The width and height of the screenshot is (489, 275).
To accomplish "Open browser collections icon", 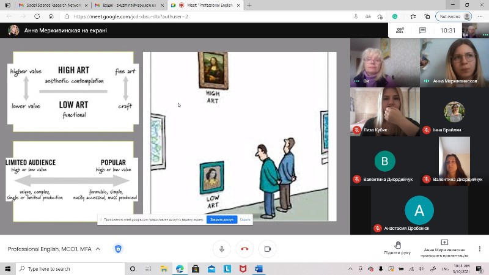I will click(427, 16).
